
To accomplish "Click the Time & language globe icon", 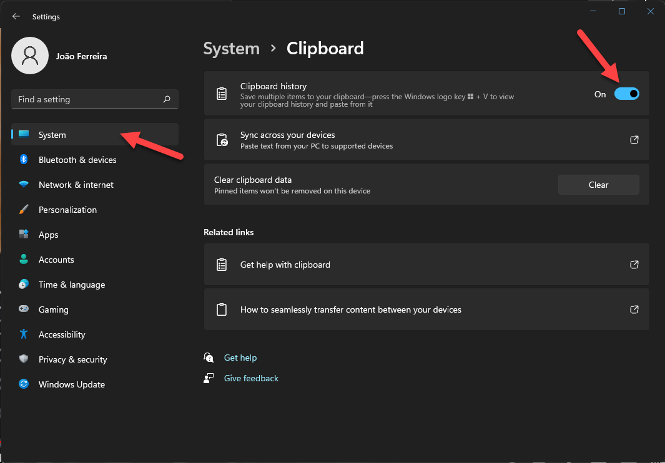I will coord(24,285).
